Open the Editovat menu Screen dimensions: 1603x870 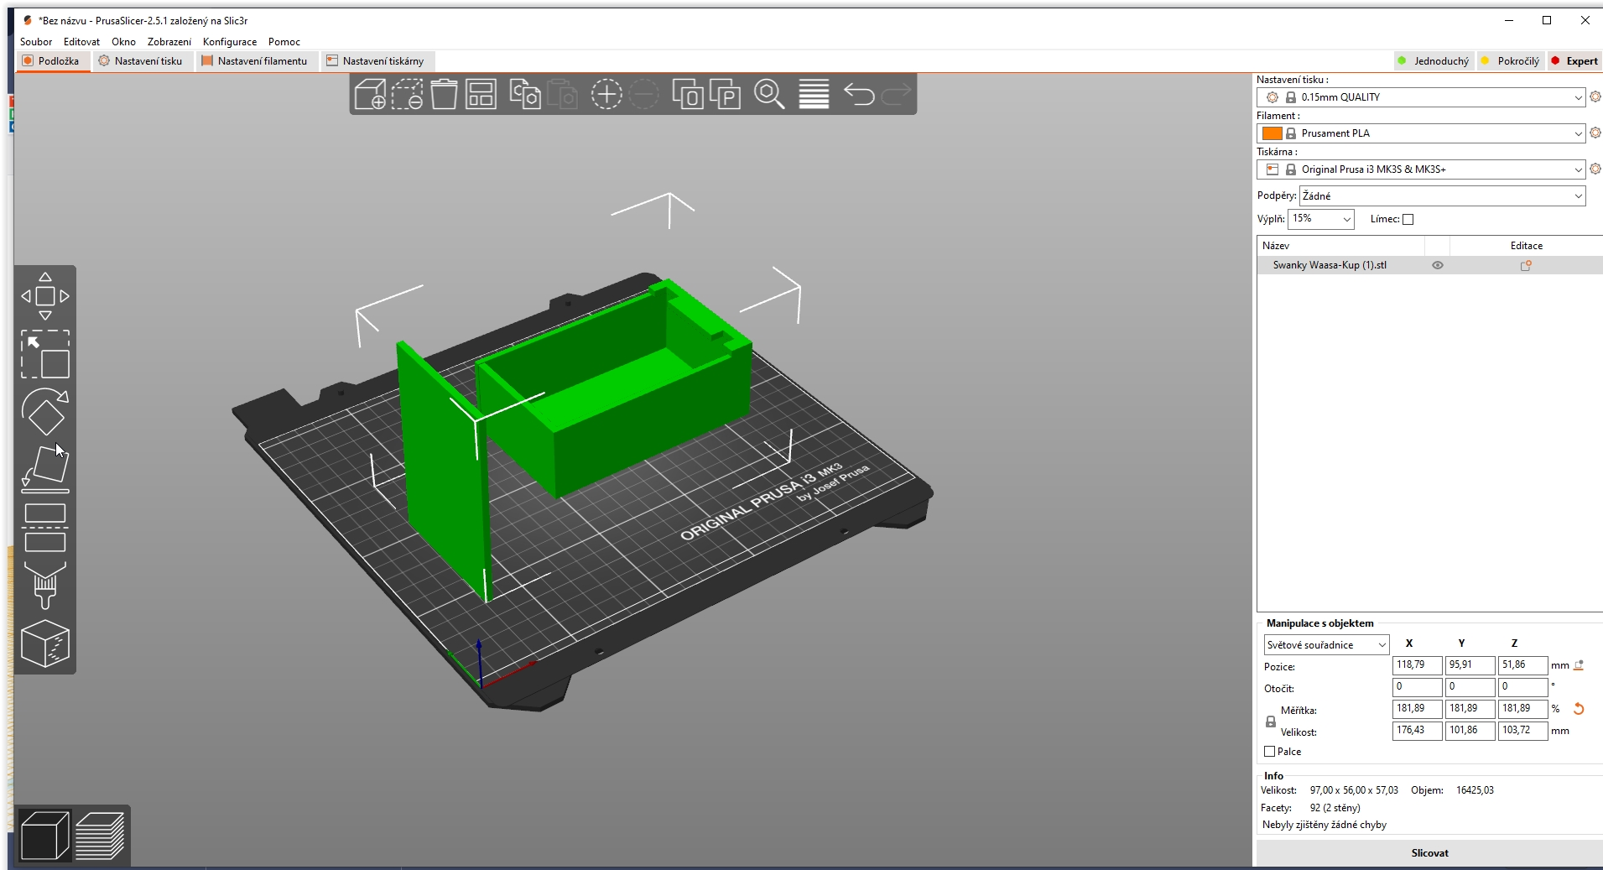(x=81, y=42)
